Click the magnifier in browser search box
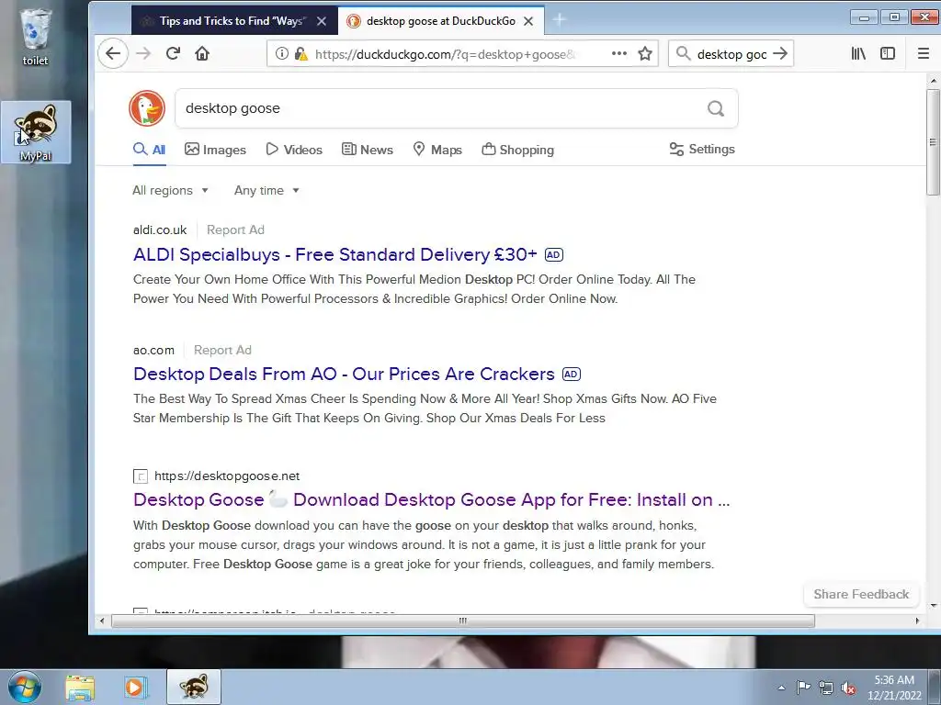The width and height of the screenshot is (941, 705). coord(683,53)
